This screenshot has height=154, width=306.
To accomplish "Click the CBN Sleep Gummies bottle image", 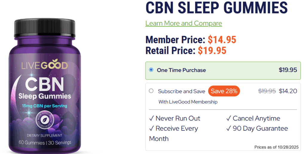I will tap(45, 86).
